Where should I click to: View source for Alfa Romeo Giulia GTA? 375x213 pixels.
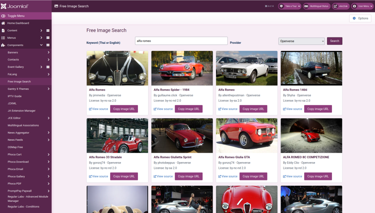click(x=228, y=176)
